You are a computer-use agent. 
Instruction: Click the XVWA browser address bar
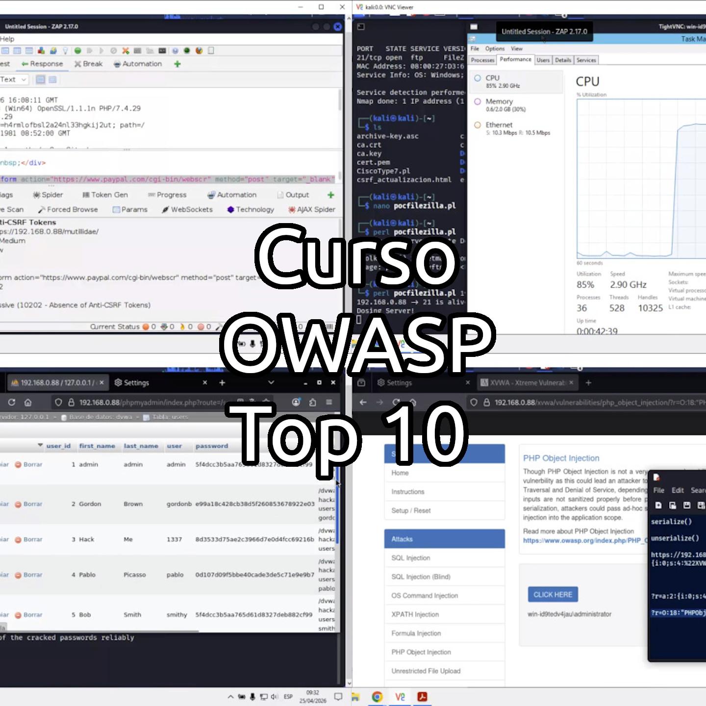tap(586, 403)
